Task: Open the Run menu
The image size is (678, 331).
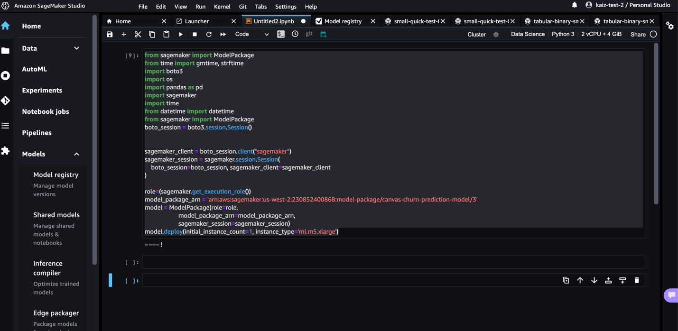Action: [200, 7]
